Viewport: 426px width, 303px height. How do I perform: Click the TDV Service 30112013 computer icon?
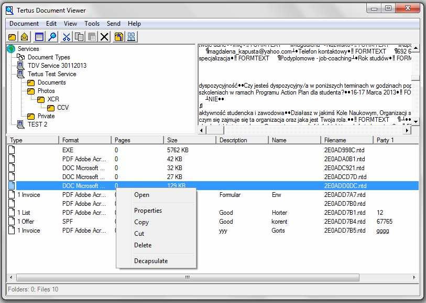[20, 65]
